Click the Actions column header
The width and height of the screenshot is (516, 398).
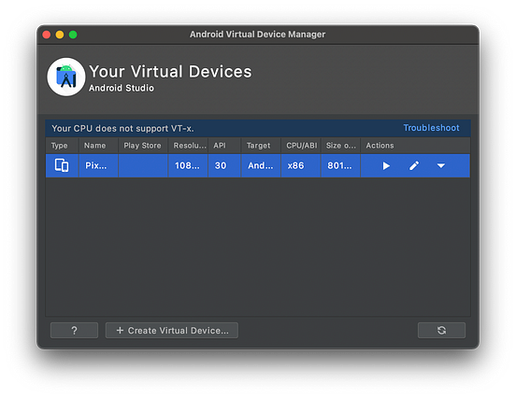(x=415, y=146)
